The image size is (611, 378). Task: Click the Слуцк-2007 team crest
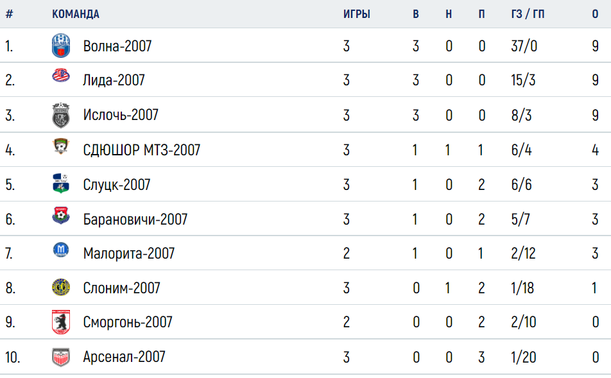pos(61,184)
